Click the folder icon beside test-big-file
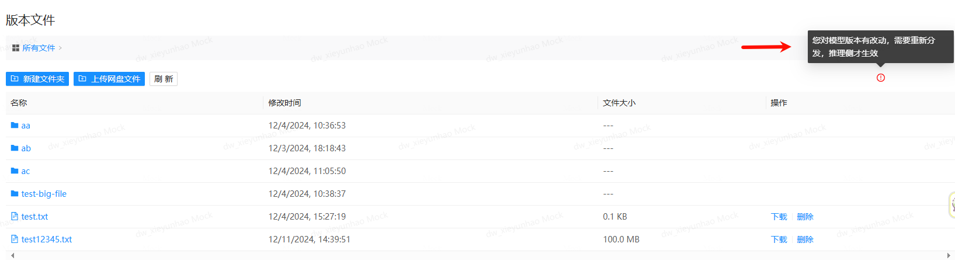 (x=15, y=194)
